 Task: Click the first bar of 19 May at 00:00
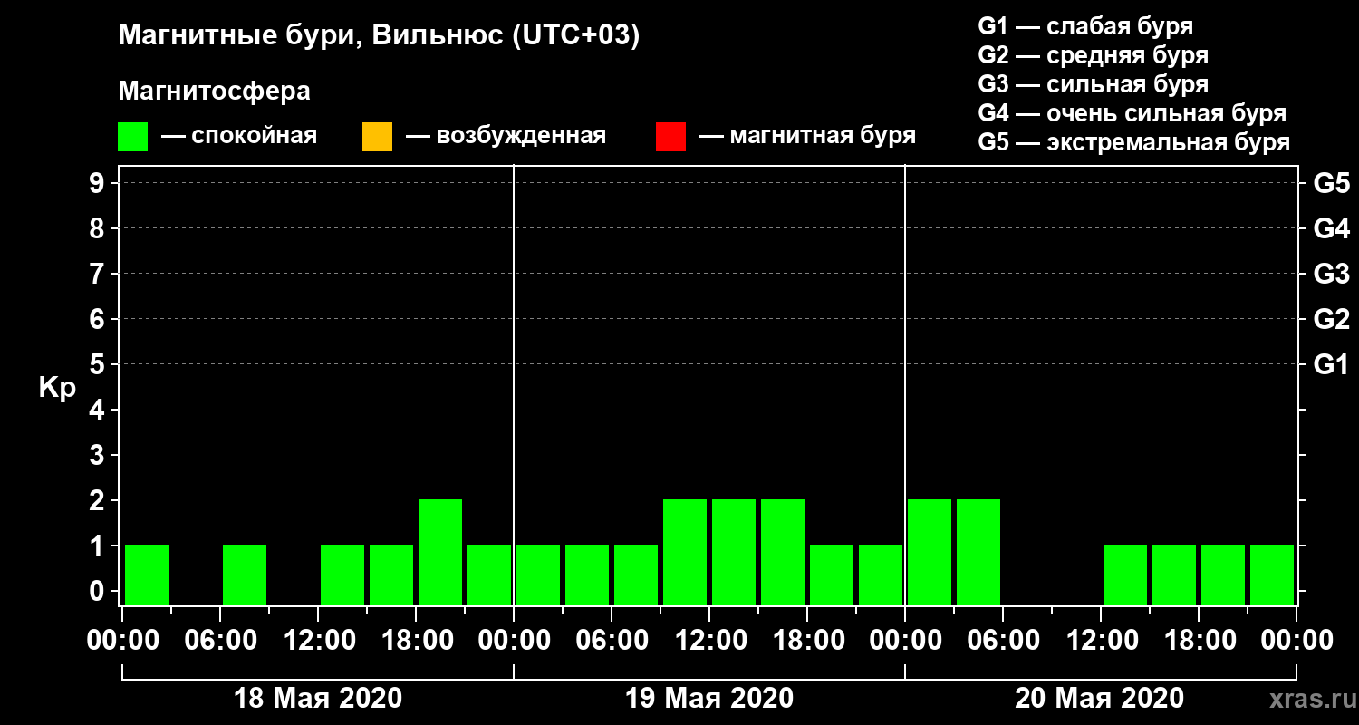tap(538, 575)
